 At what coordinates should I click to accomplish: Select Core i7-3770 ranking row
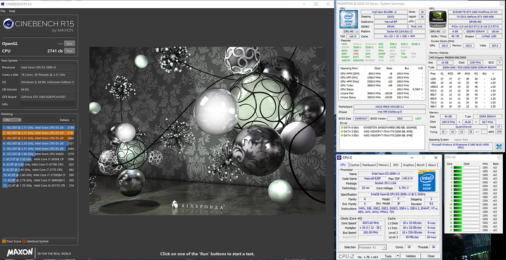[x=39, y=170]
